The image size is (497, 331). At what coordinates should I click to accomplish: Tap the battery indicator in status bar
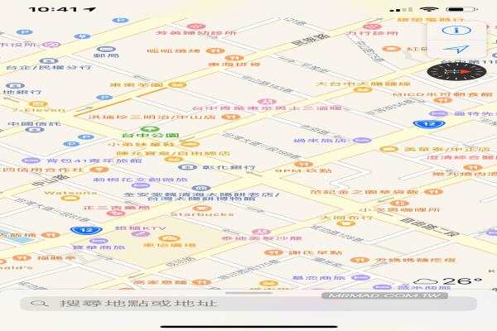click(x=461, y=9)
